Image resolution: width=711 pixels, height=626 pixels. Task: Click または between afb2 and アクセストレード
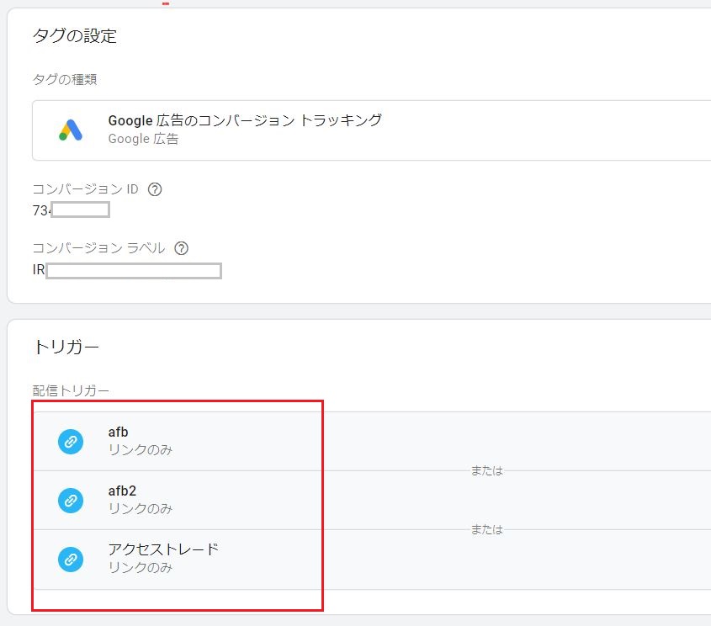(x=486, y=529)
